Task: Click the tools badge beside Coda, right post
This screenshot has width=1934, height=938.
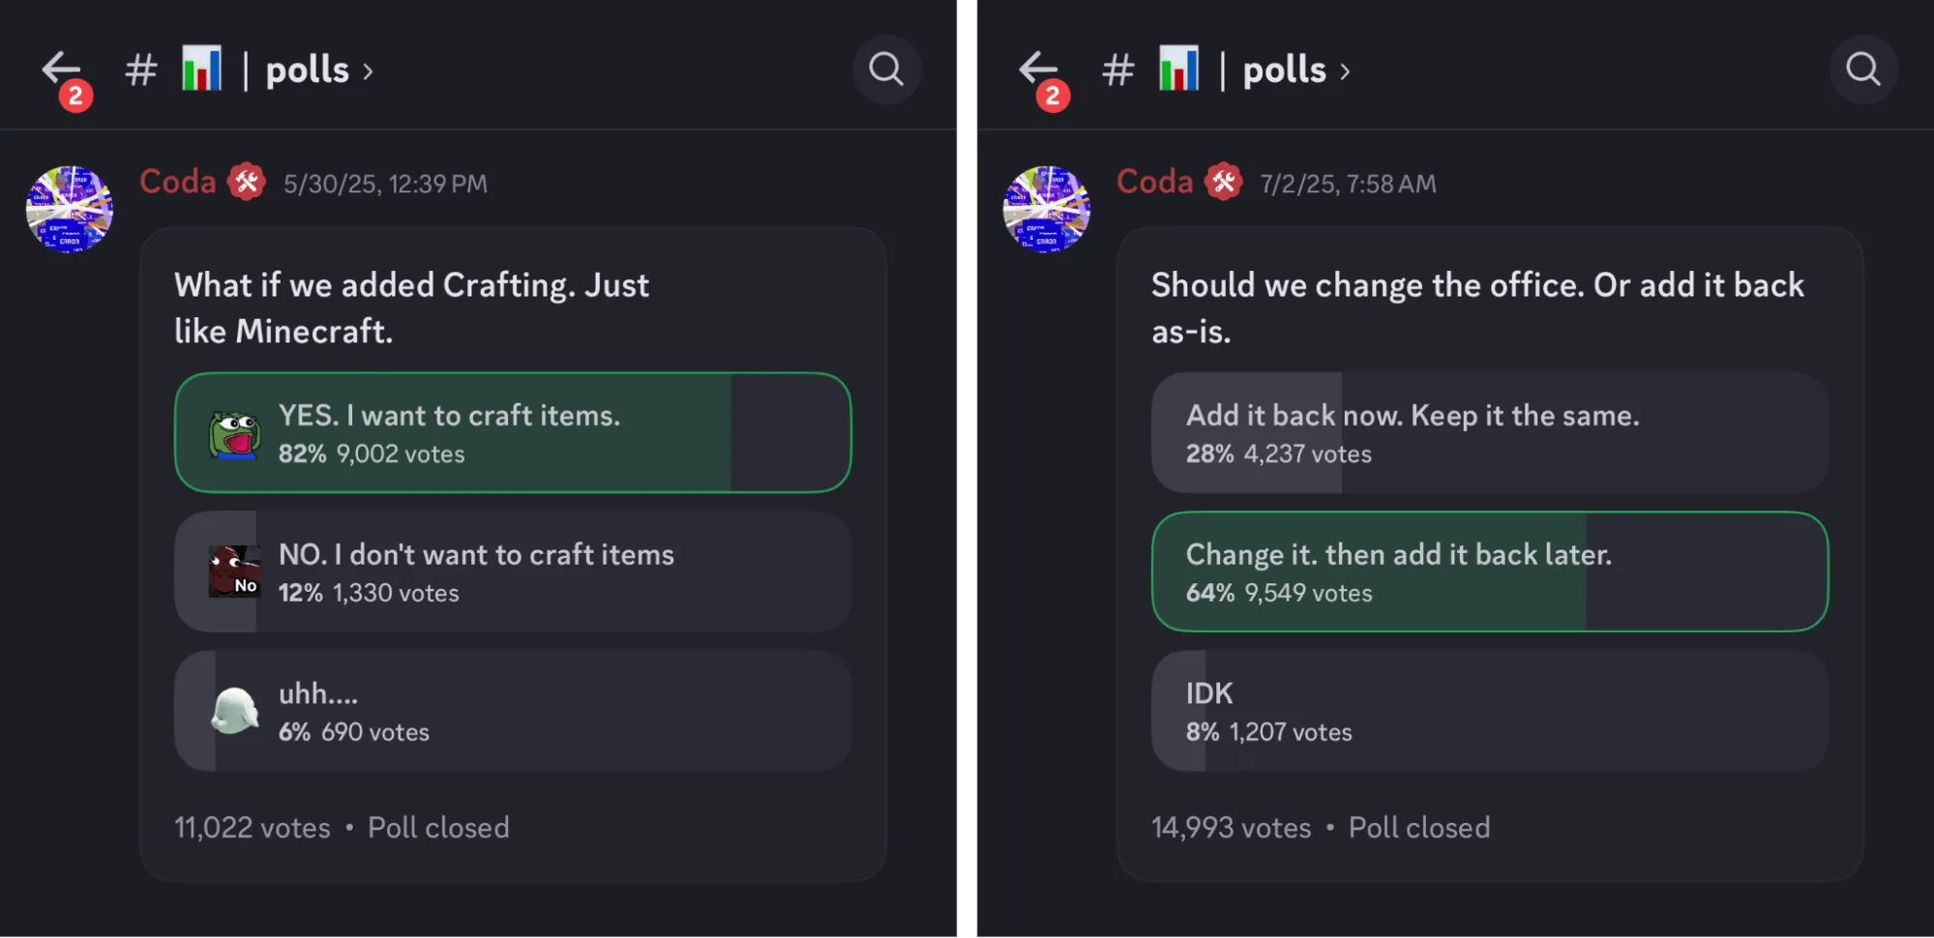Action: point(1224,182)
